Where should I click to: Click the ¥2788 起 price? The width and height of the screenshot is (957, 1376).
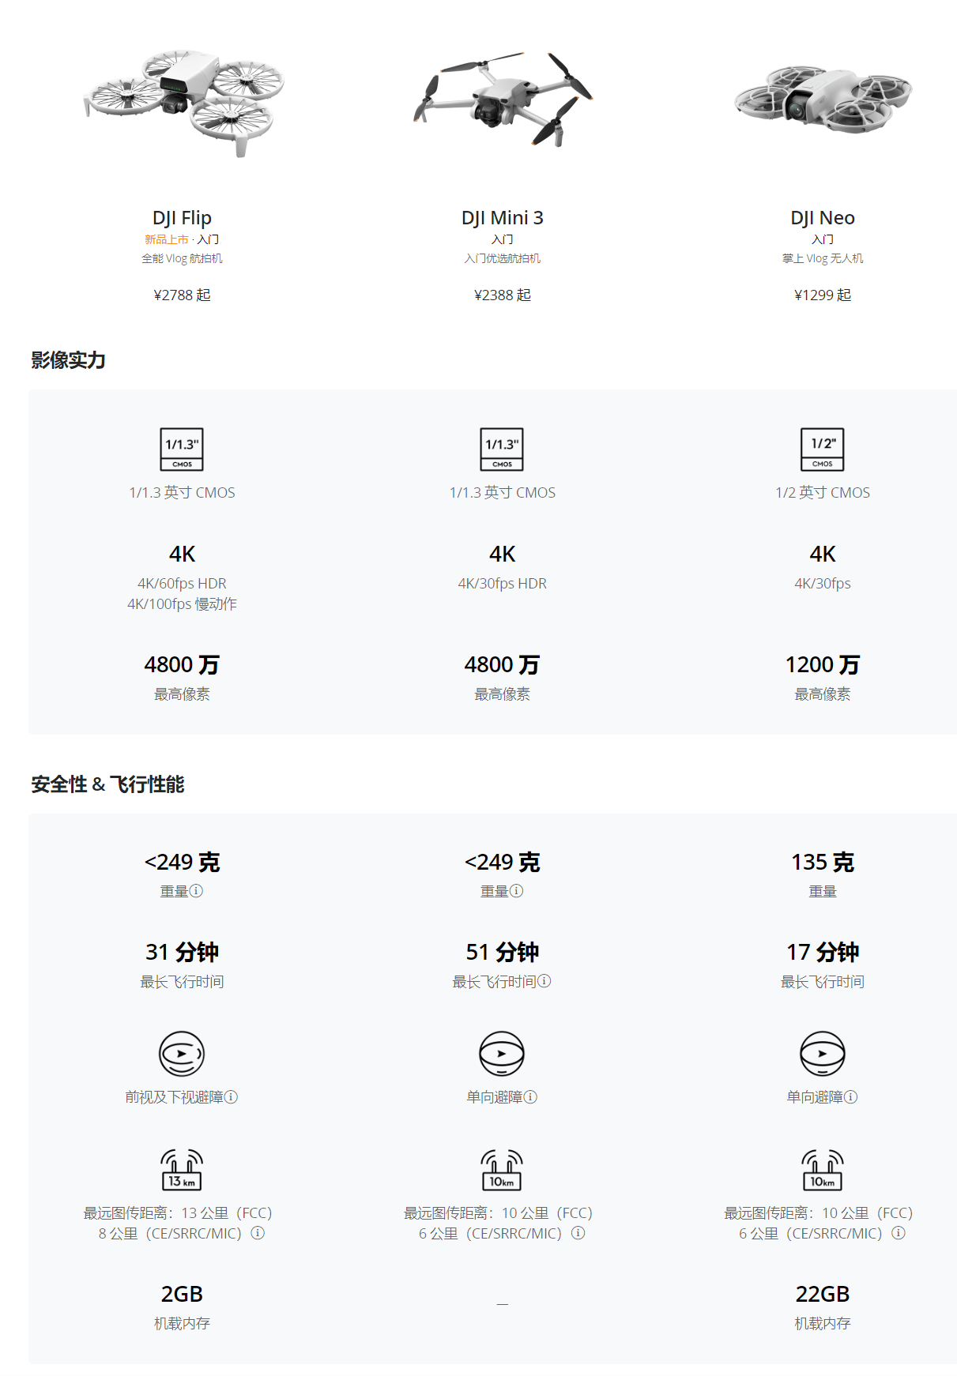pyautogui.click(x=182, y=295)
